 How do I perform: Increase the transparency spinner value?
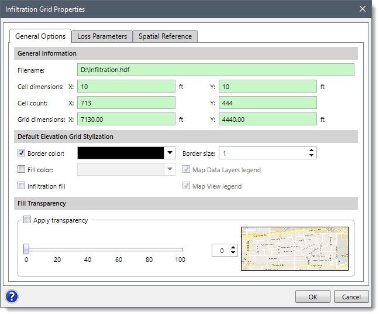coord(233,248)
